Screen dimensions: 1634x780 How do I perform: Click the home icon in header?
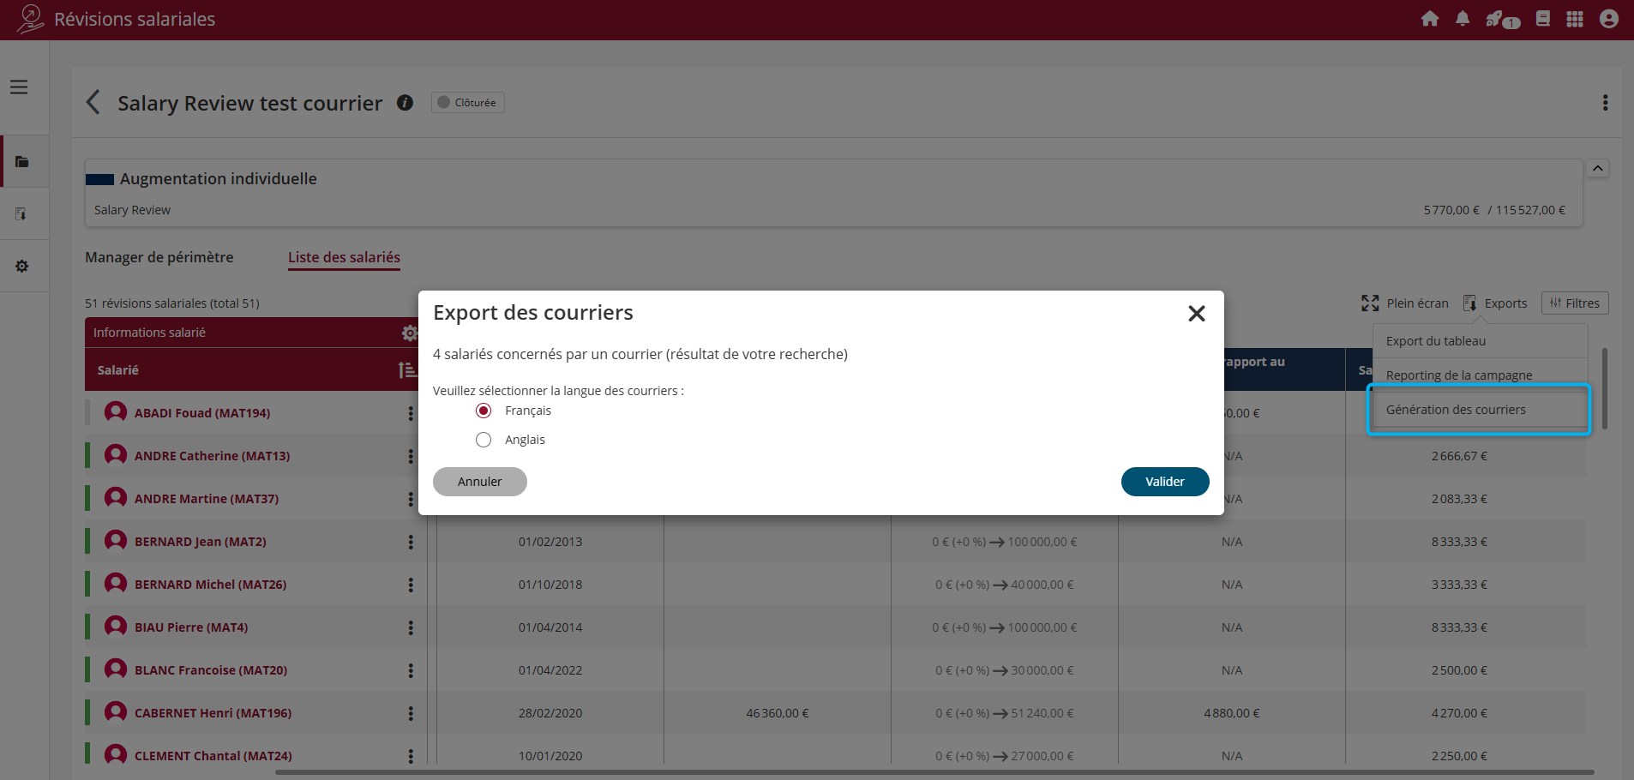(1430, 19)
